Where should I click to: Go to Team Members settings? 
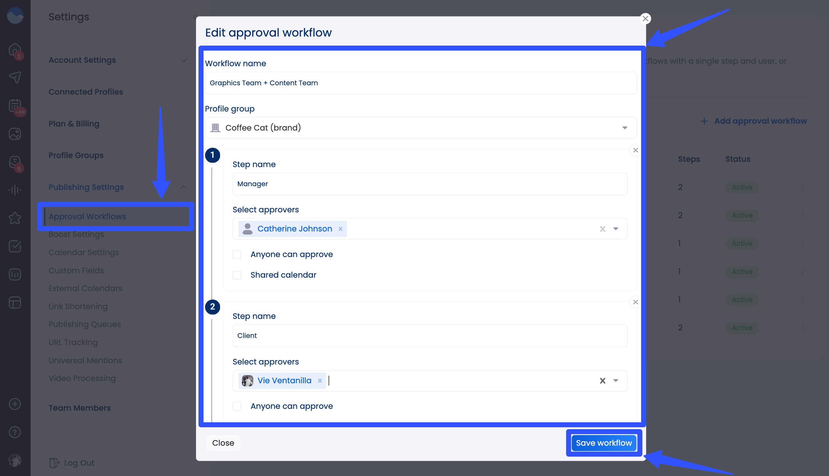coord(79,408)
